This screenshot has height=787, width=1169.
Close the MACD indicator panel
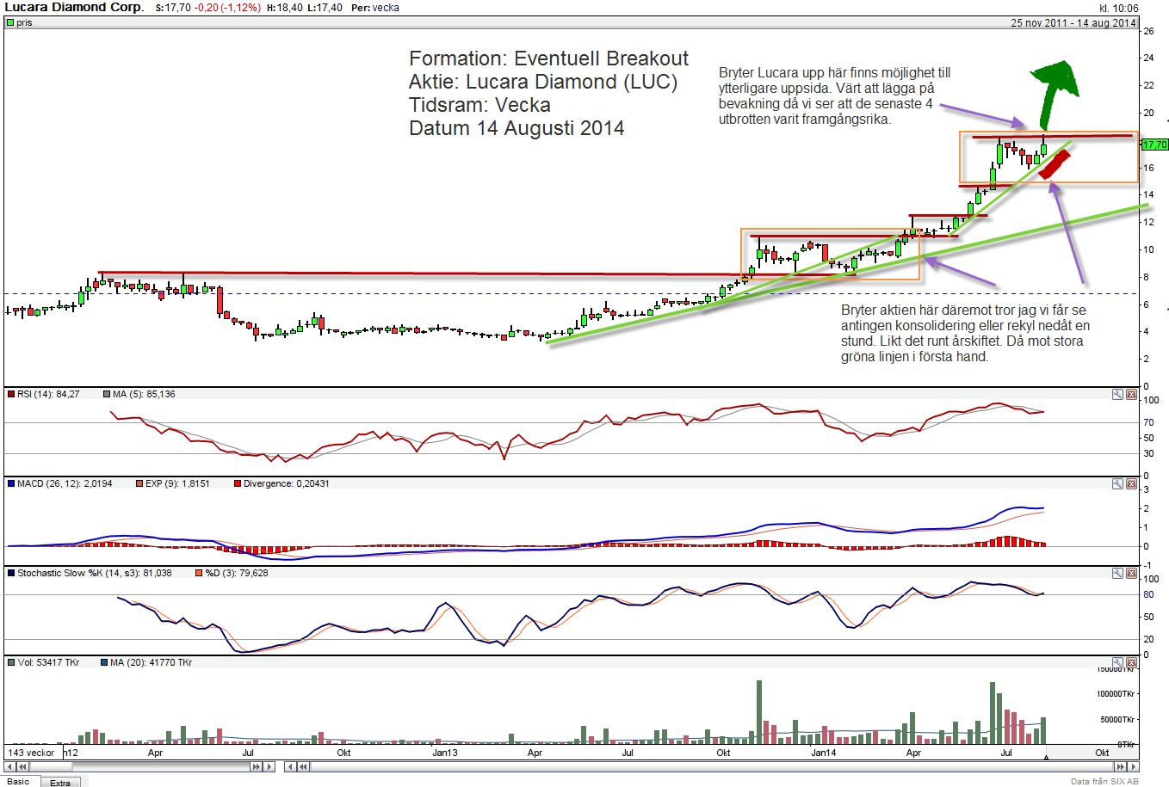tap(1131, 484)
